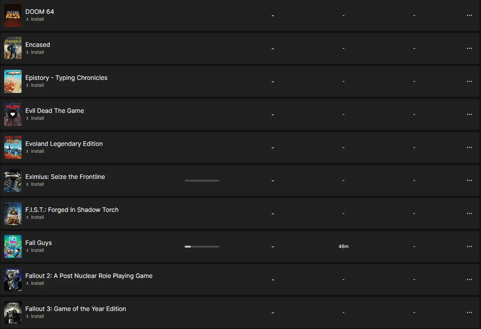Click Install under Fallout 3 Game of the Year
This screenshot has height=329, width=481.
(35, 316)
